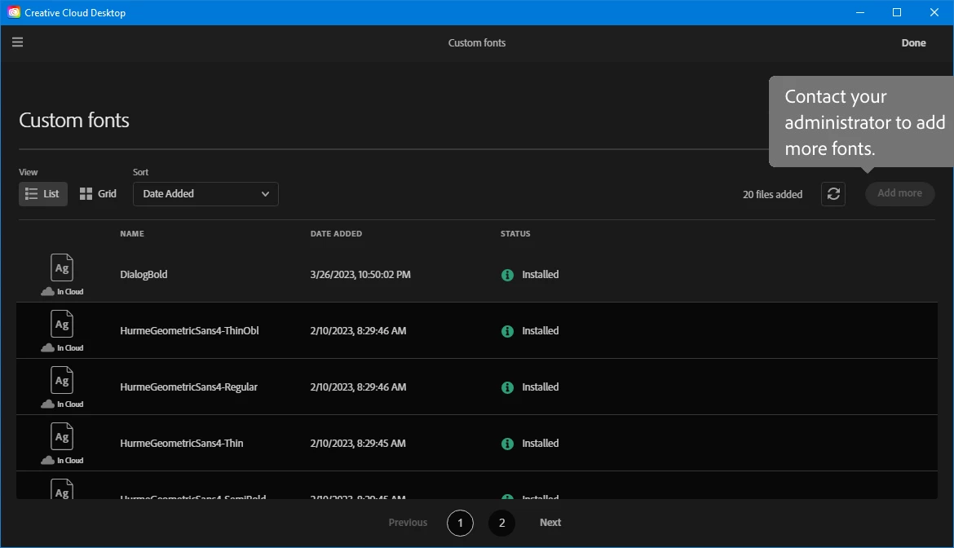Screen dimensions: 954x548
Task: Click the In Cloud icon under HurmeGeometricSans4-Thin
Action: tap(47, 461)
